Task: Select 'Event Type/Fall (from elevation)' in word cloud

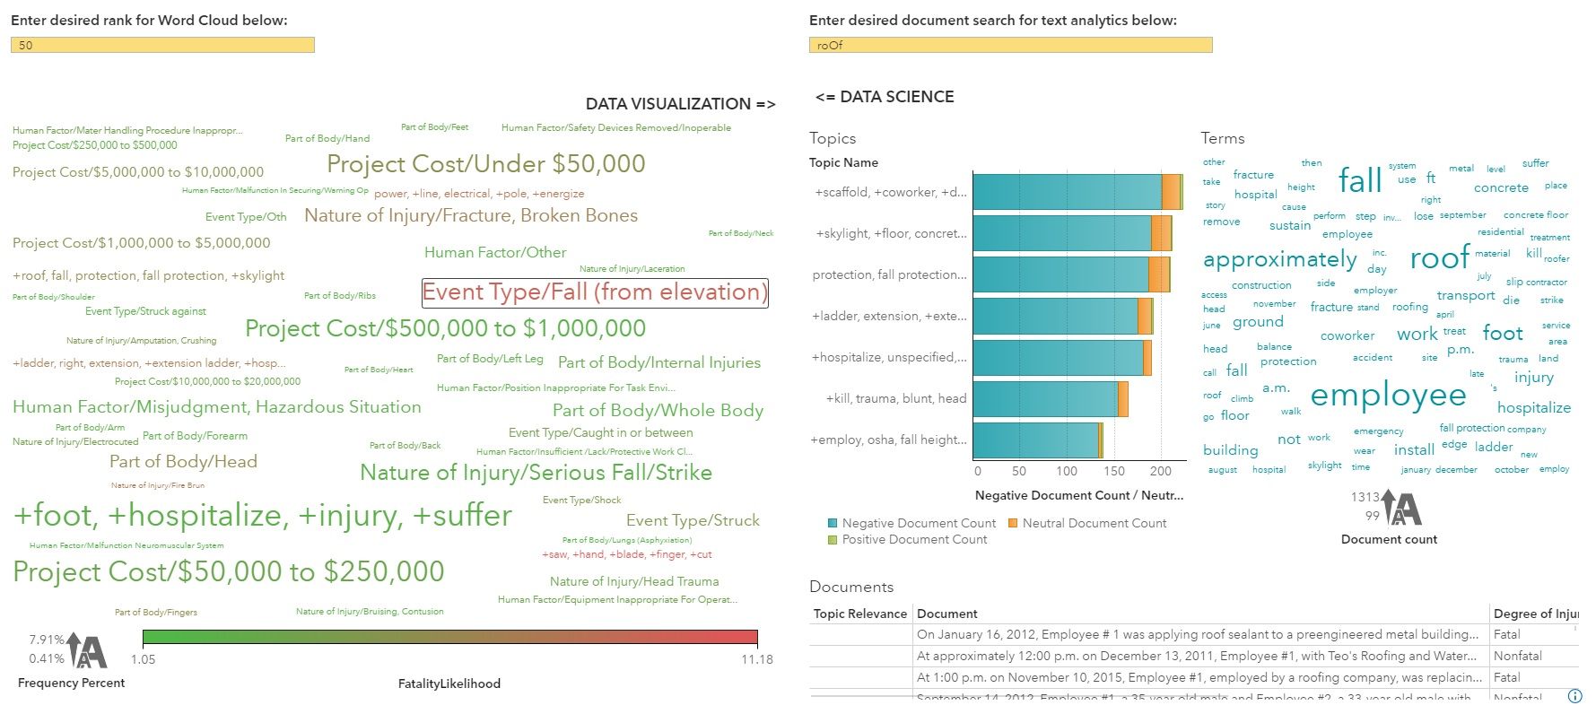Action: (x=595, y=292)
